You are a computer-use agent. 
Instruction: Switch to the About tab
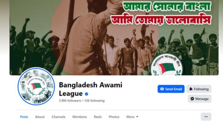click(40, 117)
